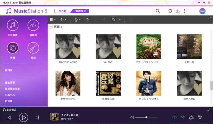Screen dimensions: 213x124
Task: Click the upload-to-top arrow toolbar icon
Action: click(x=87, y=20)
